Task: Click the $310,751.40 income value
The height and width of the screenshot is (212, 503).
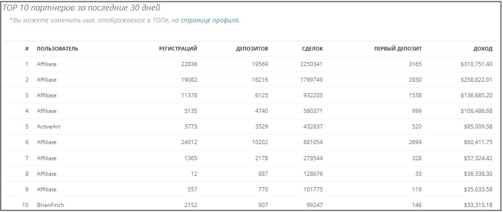Action: 476,64
